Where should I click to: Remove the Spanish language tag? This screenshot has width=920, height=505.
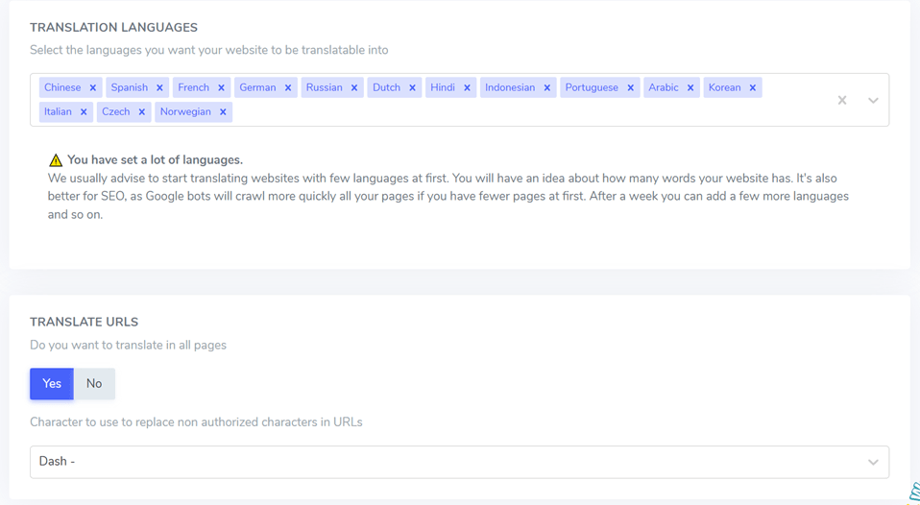click(159, 88)
